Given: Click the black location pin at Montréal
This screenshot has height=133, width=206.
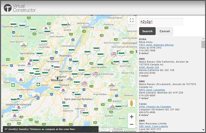Looking at the screenshot, I should pos(57,79).
